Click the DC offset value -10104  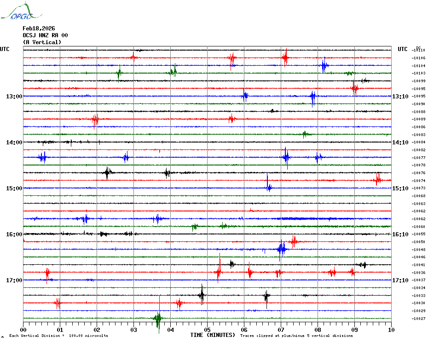coord(418,66)
